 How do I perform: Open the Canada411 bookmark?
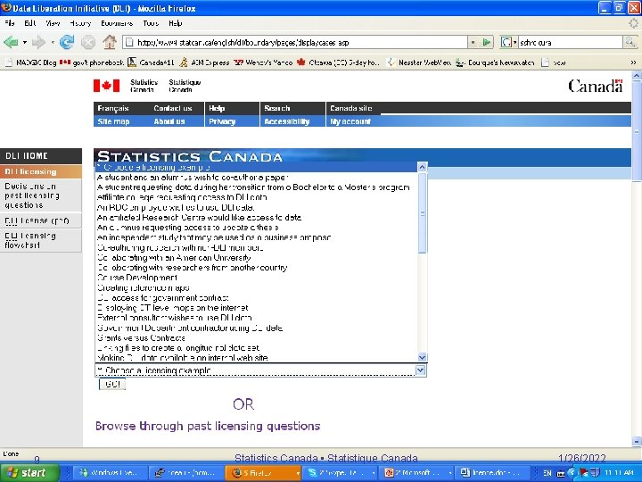point(151,62)
